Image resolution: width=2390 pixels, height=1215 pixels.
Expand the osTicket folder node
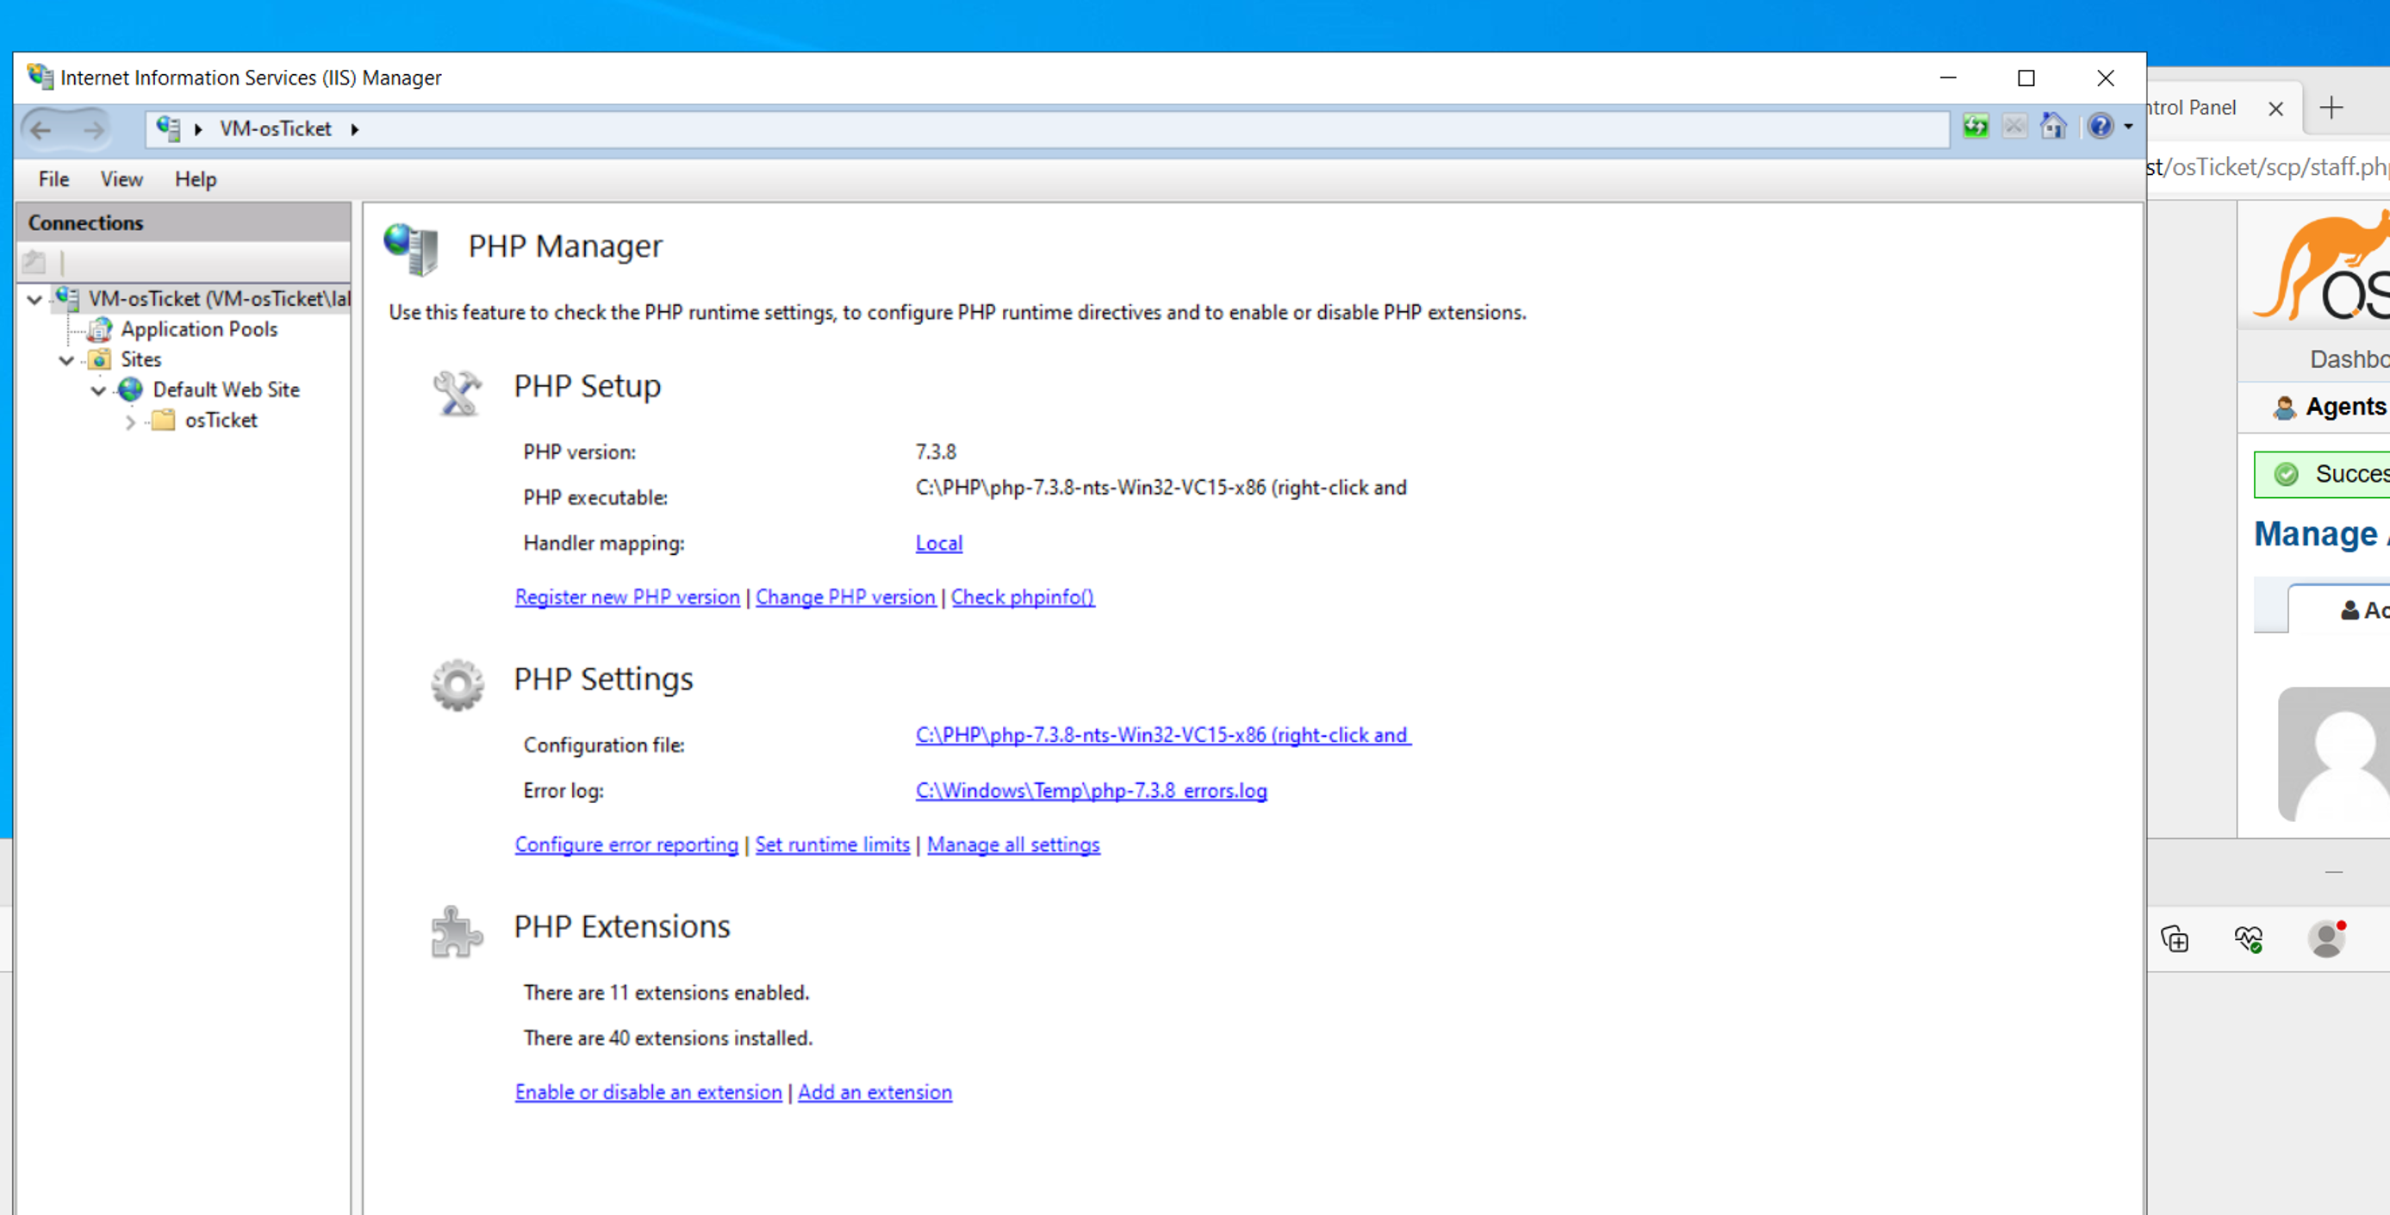coord(131,421)
